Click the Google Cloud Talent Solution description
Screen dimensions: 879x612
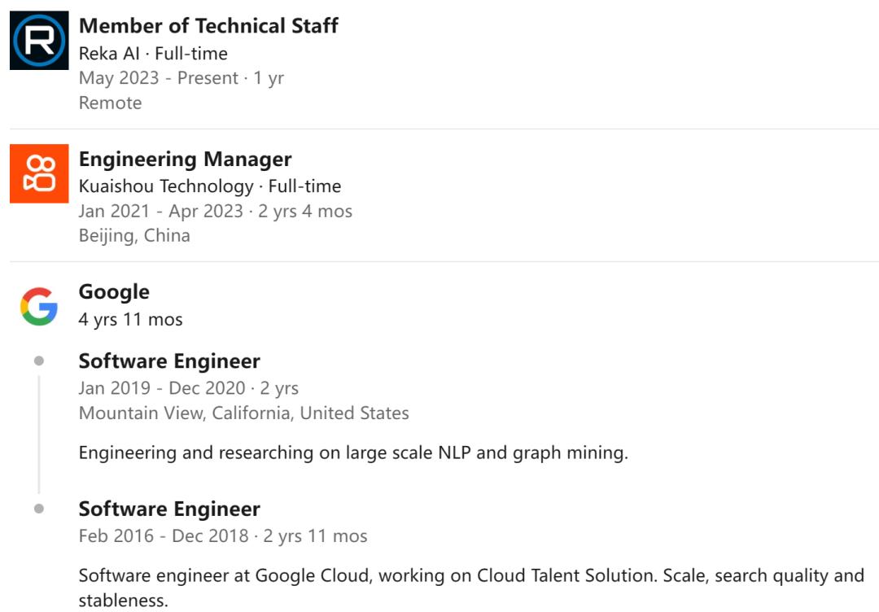tap(471, 588)
